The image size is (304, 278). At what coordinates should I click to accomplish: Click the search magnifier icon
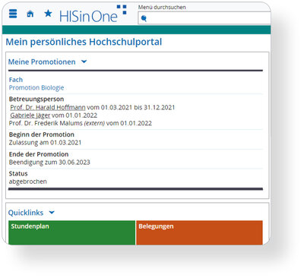[144, 18]
